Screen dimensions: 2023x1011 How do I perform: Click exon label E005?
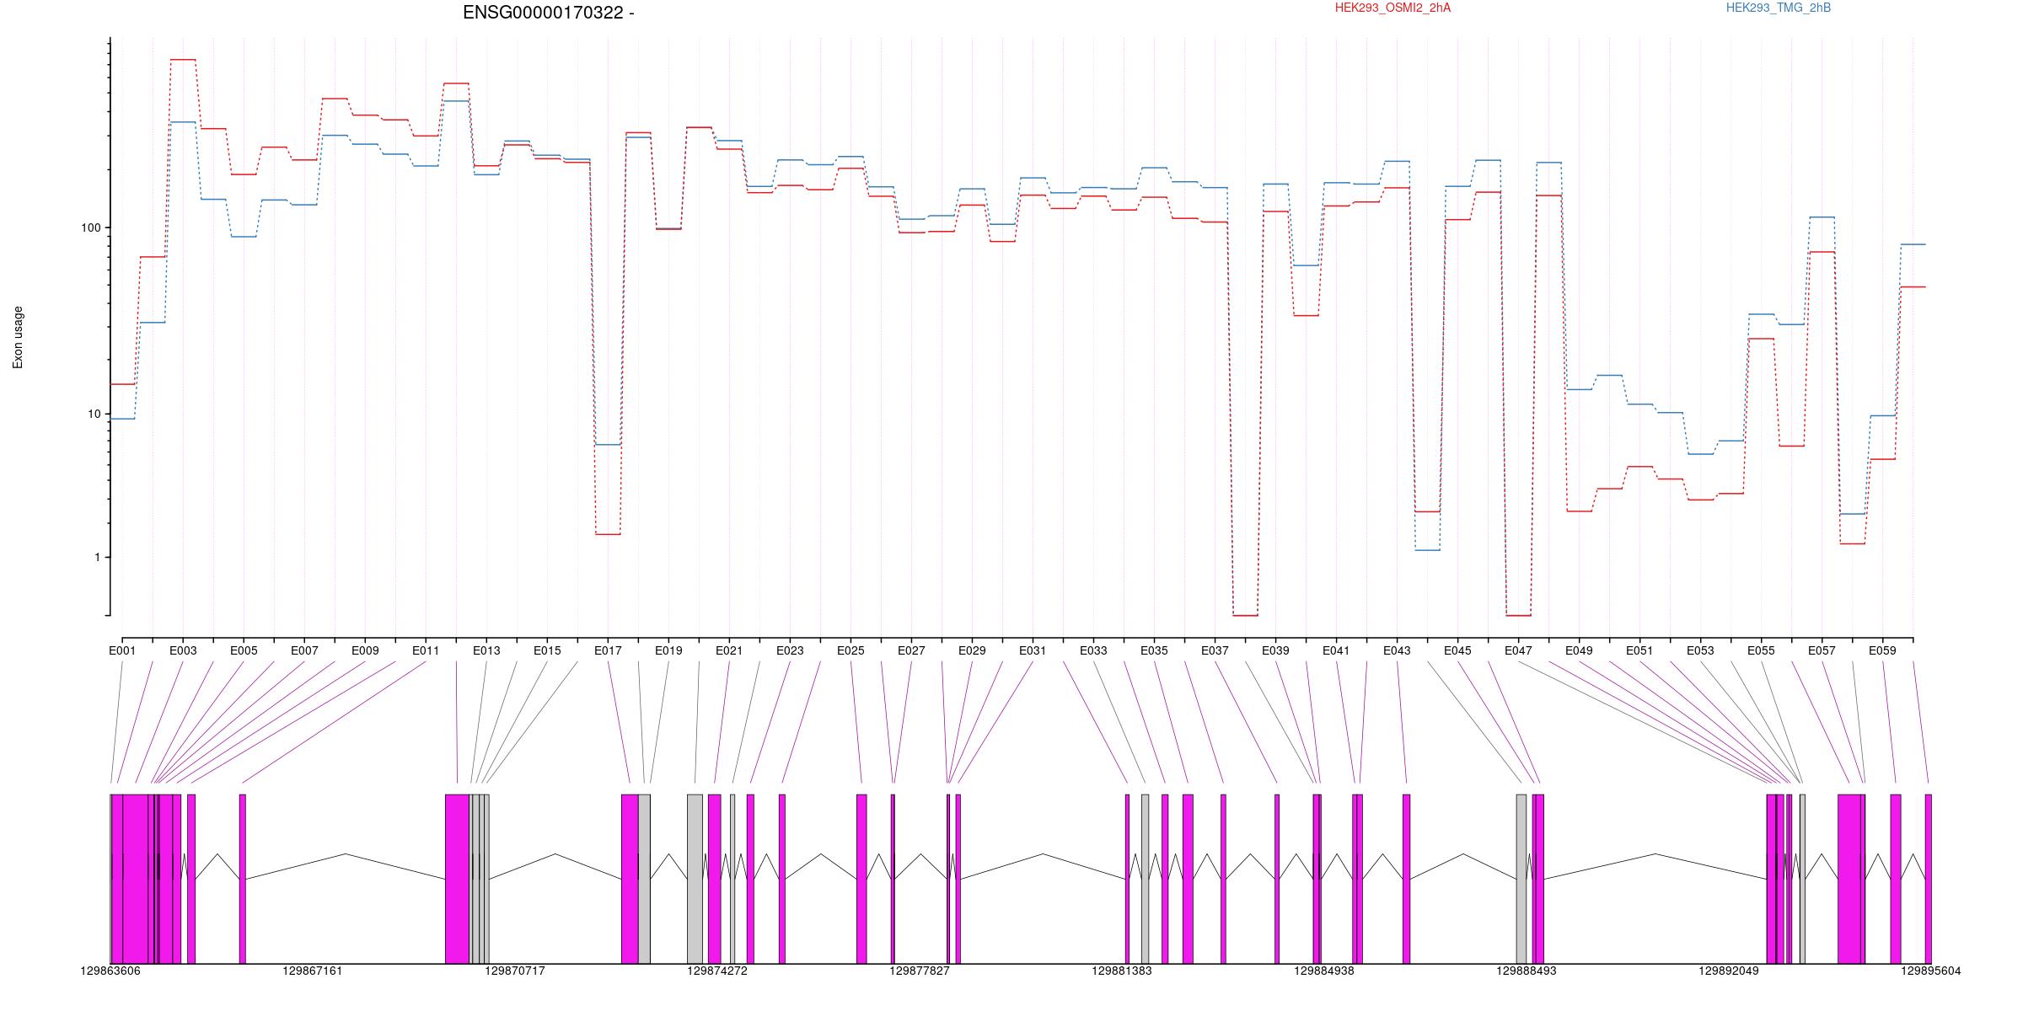244,650
